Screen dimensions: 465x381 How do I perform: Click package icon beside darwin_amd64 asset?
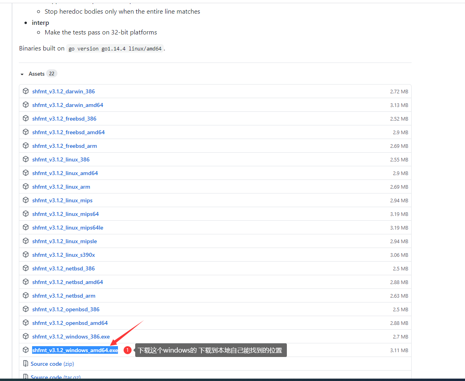coord(26,105)
